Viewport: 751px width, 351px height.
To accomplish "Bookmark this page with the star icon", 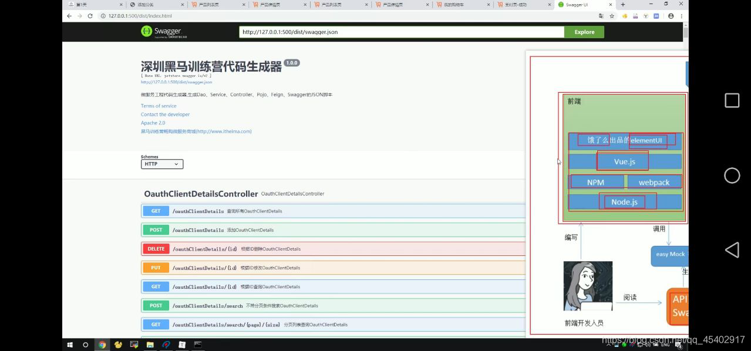I will pyautogui.click(x=611, y=16).
